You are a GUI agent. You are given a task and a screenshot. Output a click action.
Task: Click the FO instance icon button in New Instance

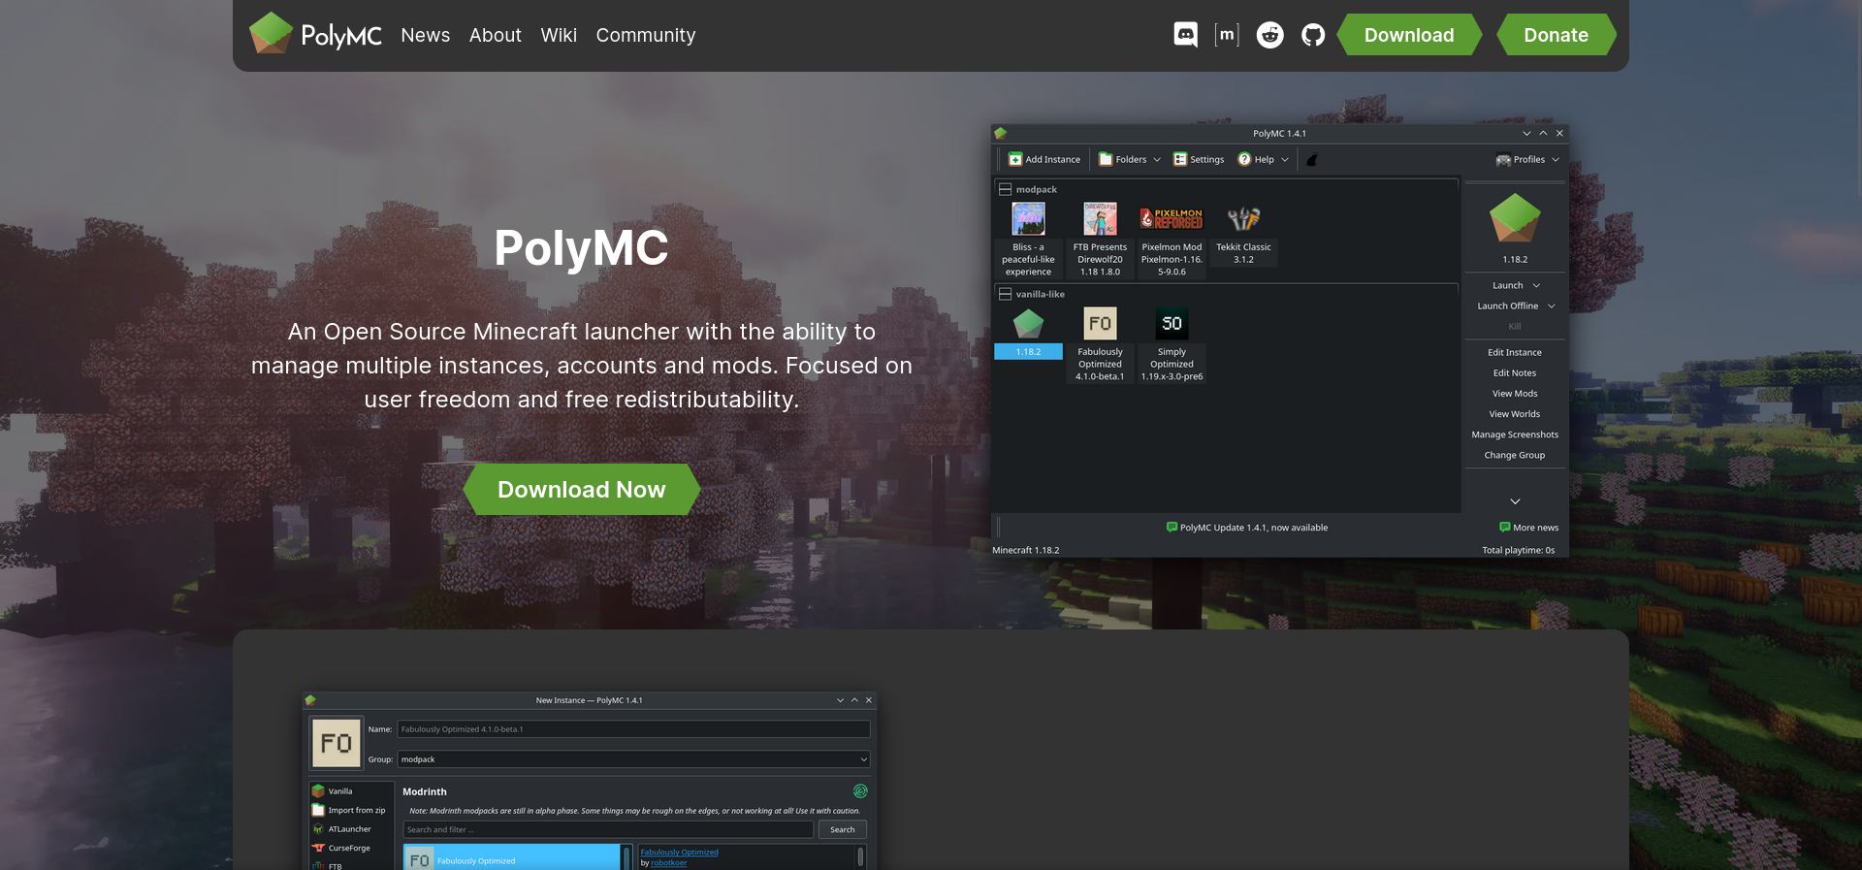(336, 744)
